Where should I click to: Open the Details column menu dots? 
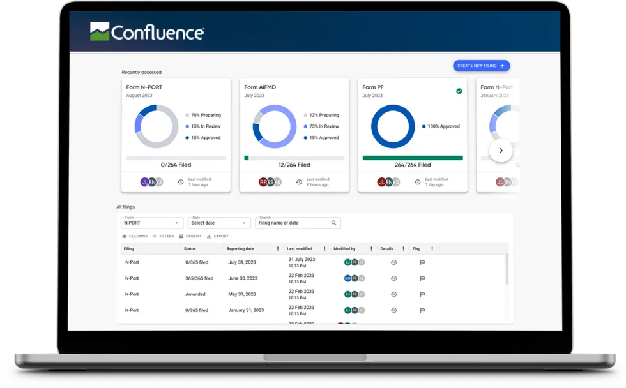pyautogui.click(x=403, y=249)
